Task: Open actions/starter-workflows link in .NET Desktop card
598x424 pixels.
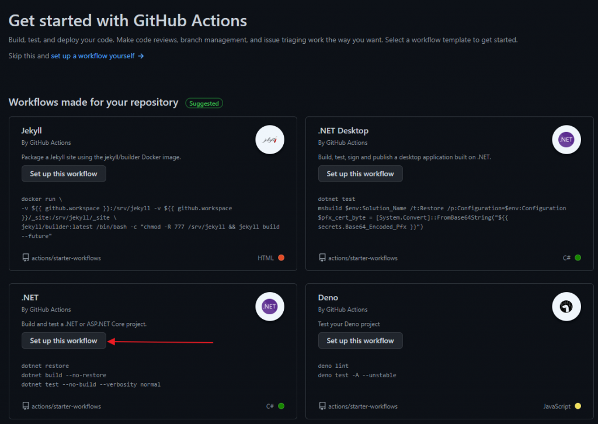Action: coord(363,258)
